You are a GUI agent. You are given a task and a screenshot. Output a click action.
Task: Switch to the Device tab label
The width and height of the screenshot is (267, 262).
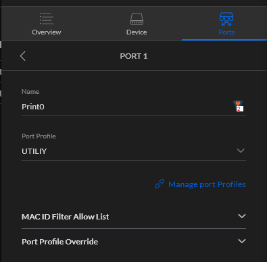click(137, 32)
